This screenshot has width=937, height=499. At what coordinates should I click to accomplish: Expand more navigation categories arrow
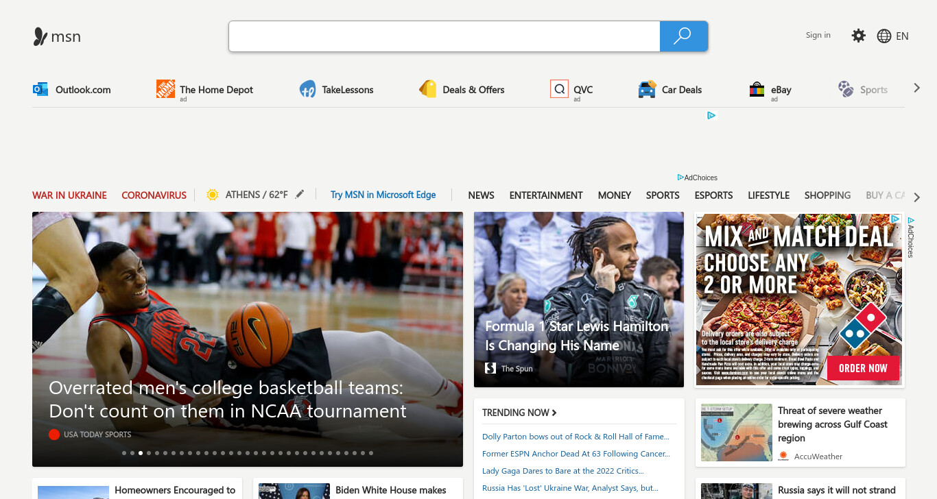tap(917, 197)
